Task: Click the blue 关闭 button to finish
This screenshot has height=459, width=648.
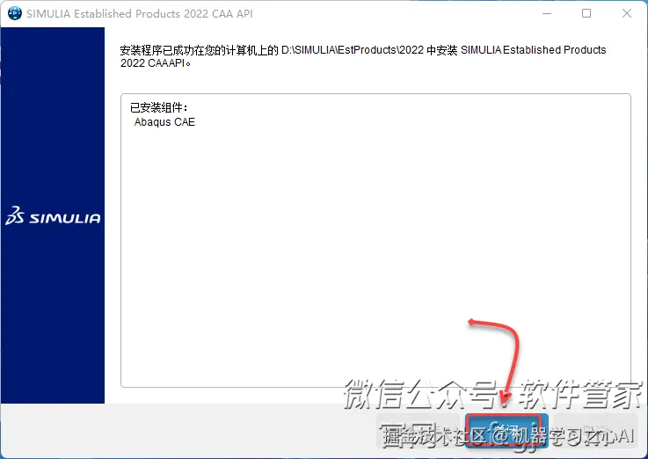Action: 506,431
